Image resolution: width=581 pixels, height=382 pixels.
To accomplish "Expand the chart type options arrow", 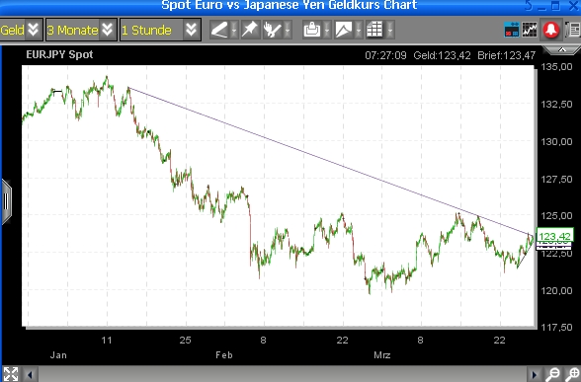I will 359,30.
